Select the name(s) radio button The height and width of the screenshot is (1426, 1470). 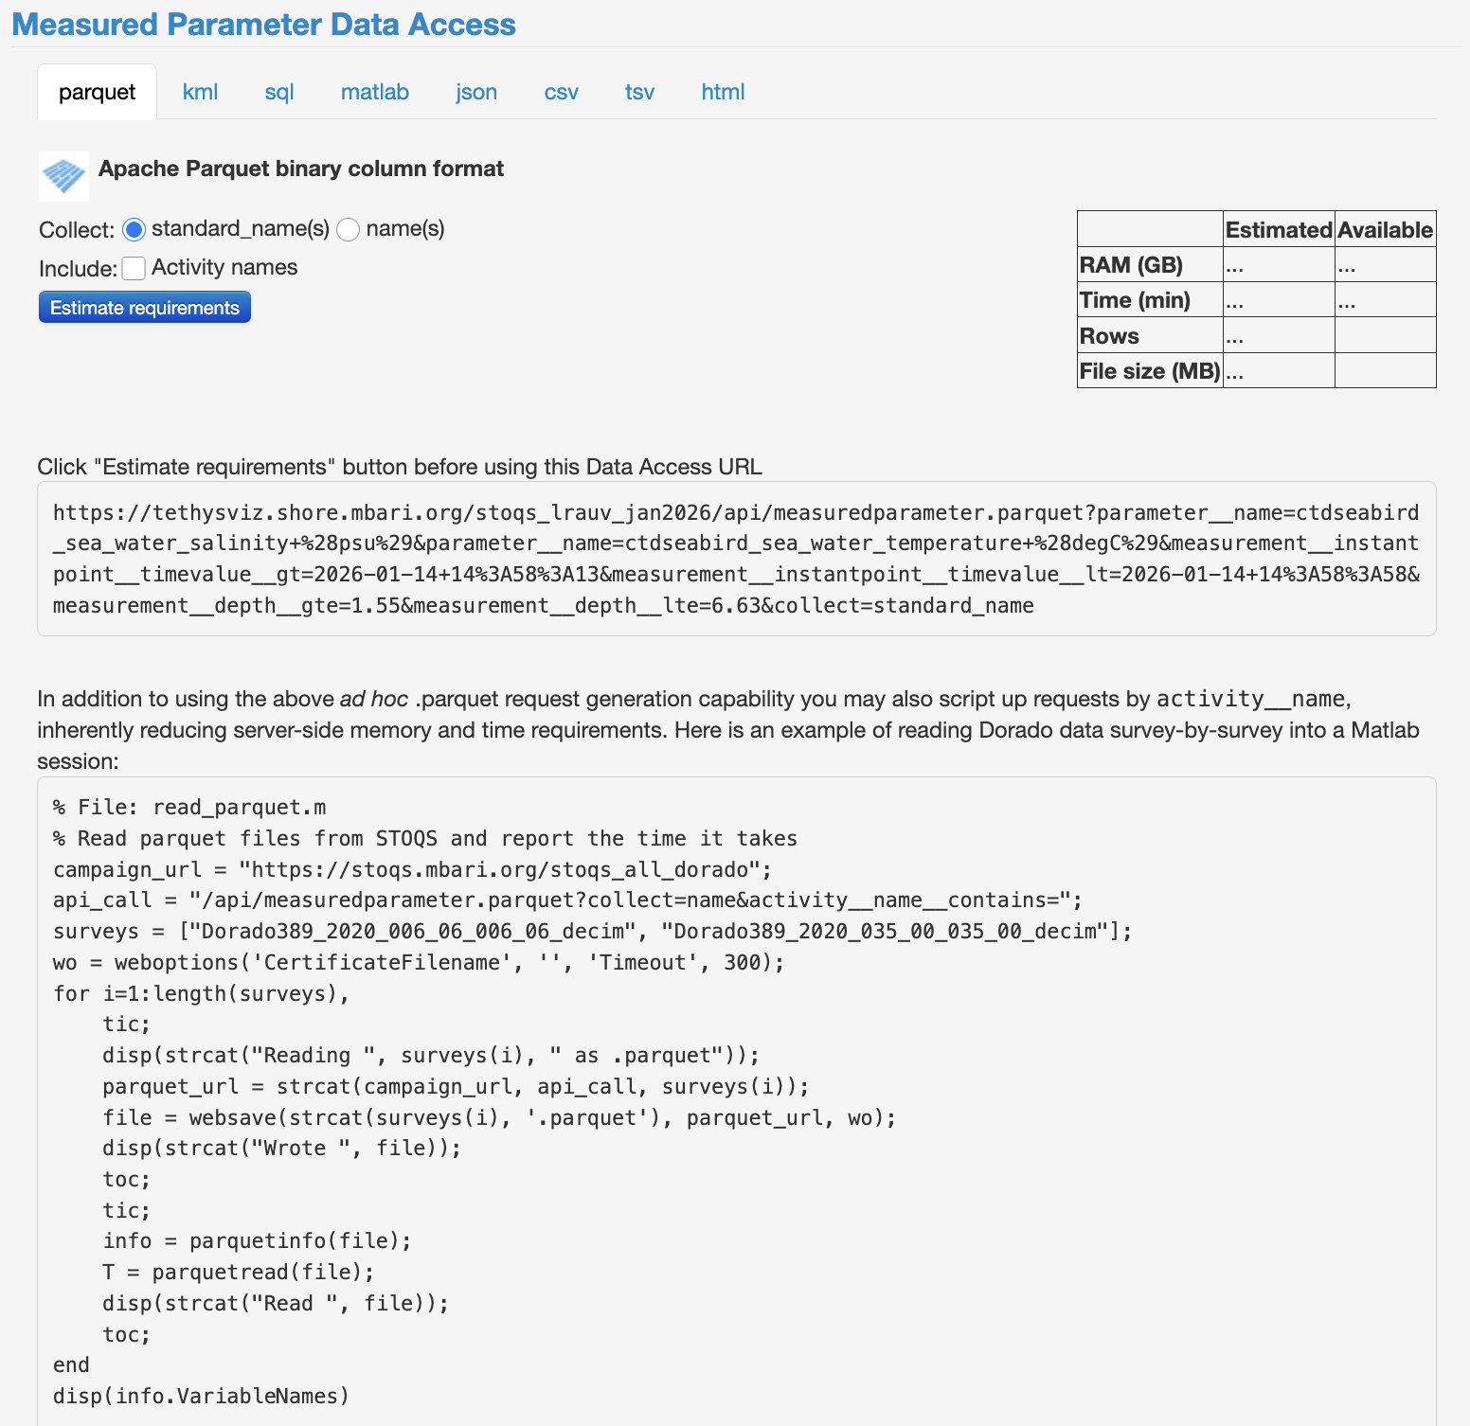pos(349,230)
